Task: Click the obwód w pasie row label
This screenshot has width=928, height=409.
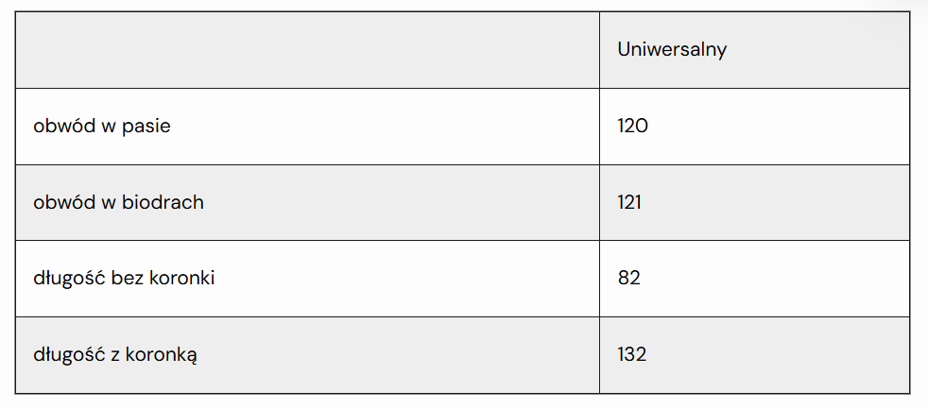Action: point(102,126)
